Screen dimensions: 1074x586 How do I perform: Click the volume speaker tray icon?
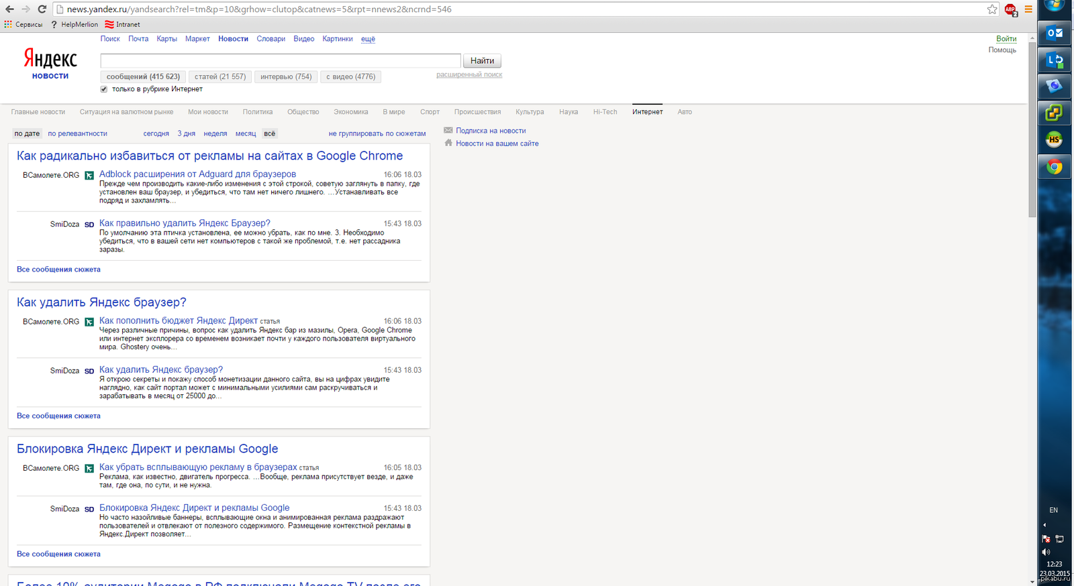pyautogui.click(x=1046, y=552)
